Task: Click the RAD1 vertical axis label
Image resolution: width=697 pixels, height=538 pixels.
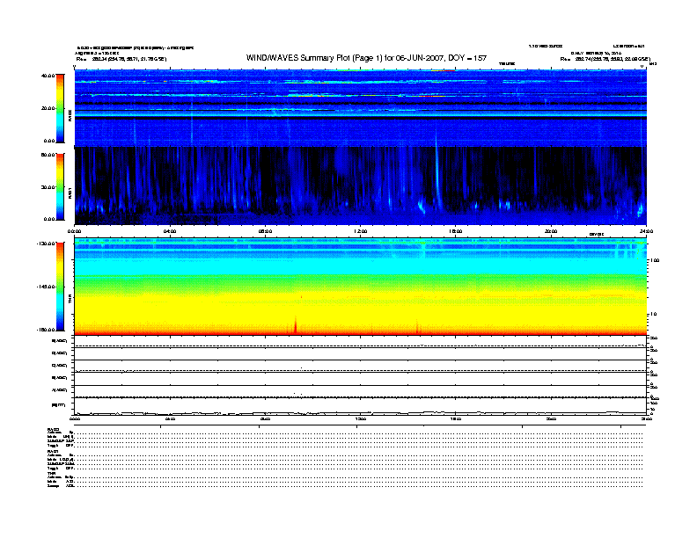Action: click(x=70, y=193)
